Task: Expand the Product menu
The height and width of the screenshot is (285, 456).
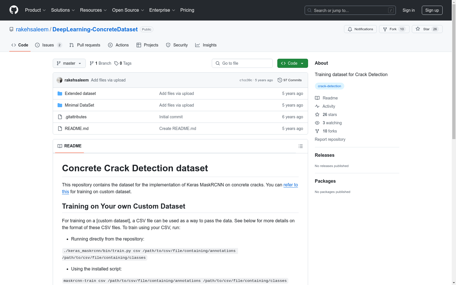Action: pos(35,10)
